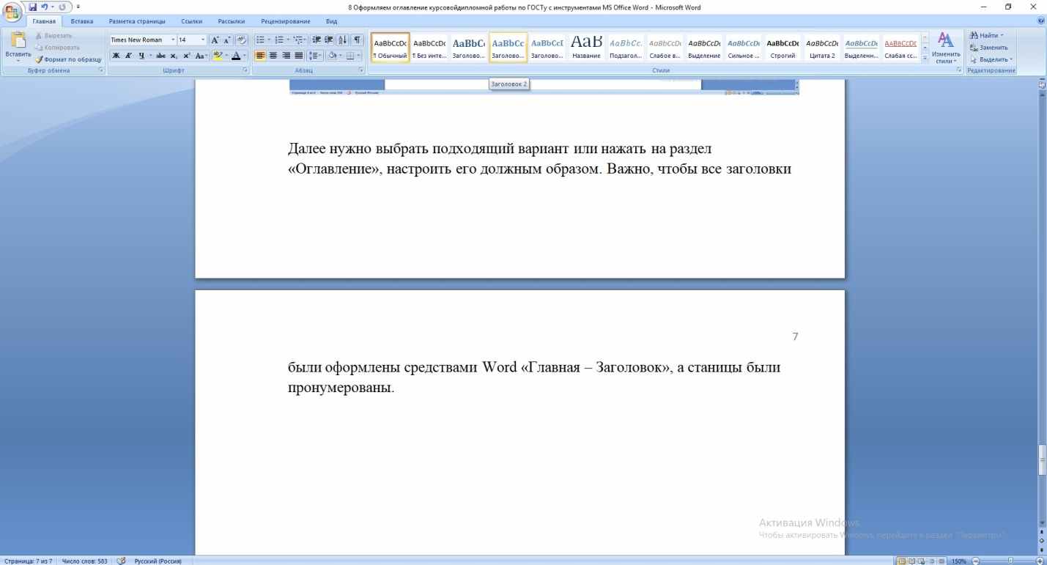Clear formatting with the eraser icon
This screenshot has width=1047, height=565.
pyautogui.click(x=241, y=40)
